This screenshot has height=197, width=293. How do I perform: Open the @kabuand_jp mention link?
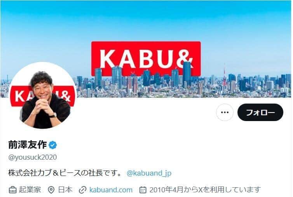click(149, 173)
